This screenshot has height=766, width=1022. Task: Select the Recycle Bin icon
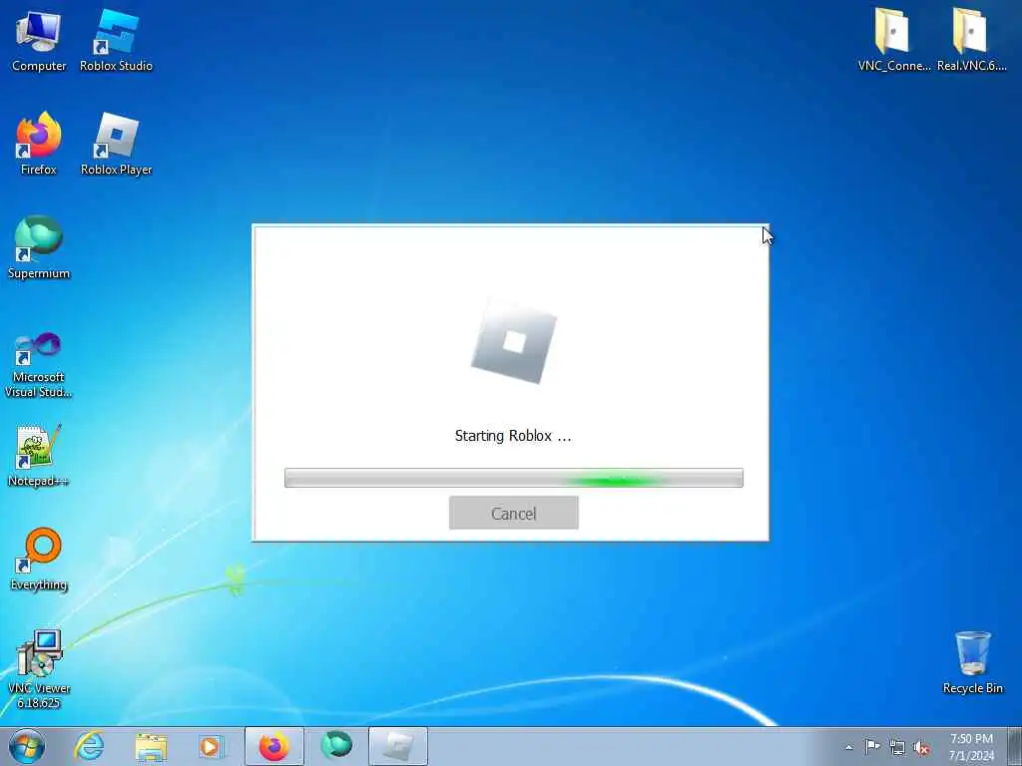click(972, 662)
